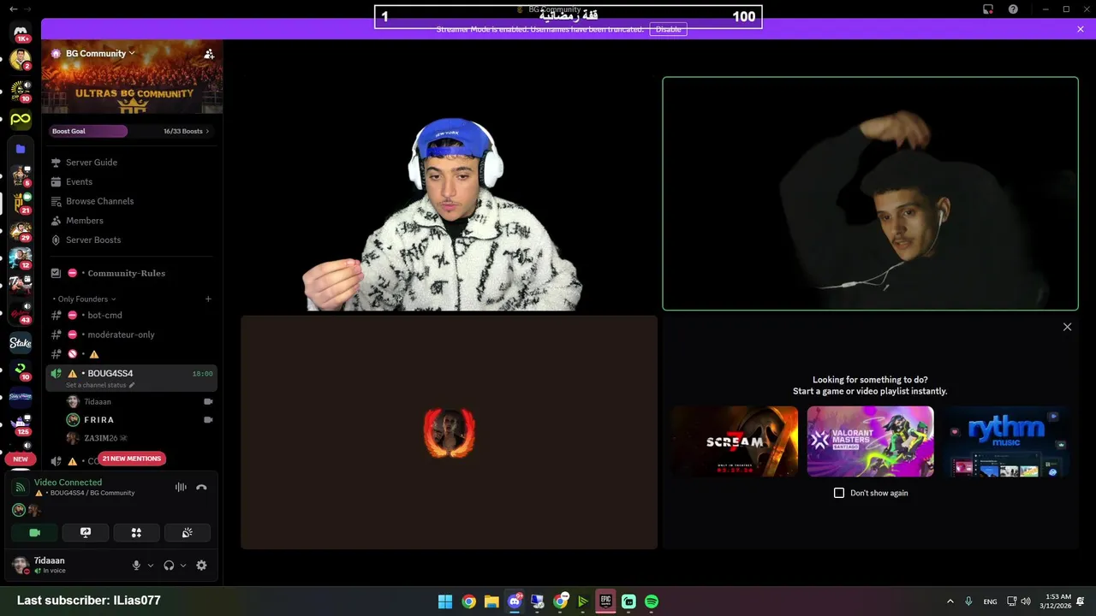The height and width of the screenshot is (616, 1096).
Task: Go back using the arrow
Action: 13,9
